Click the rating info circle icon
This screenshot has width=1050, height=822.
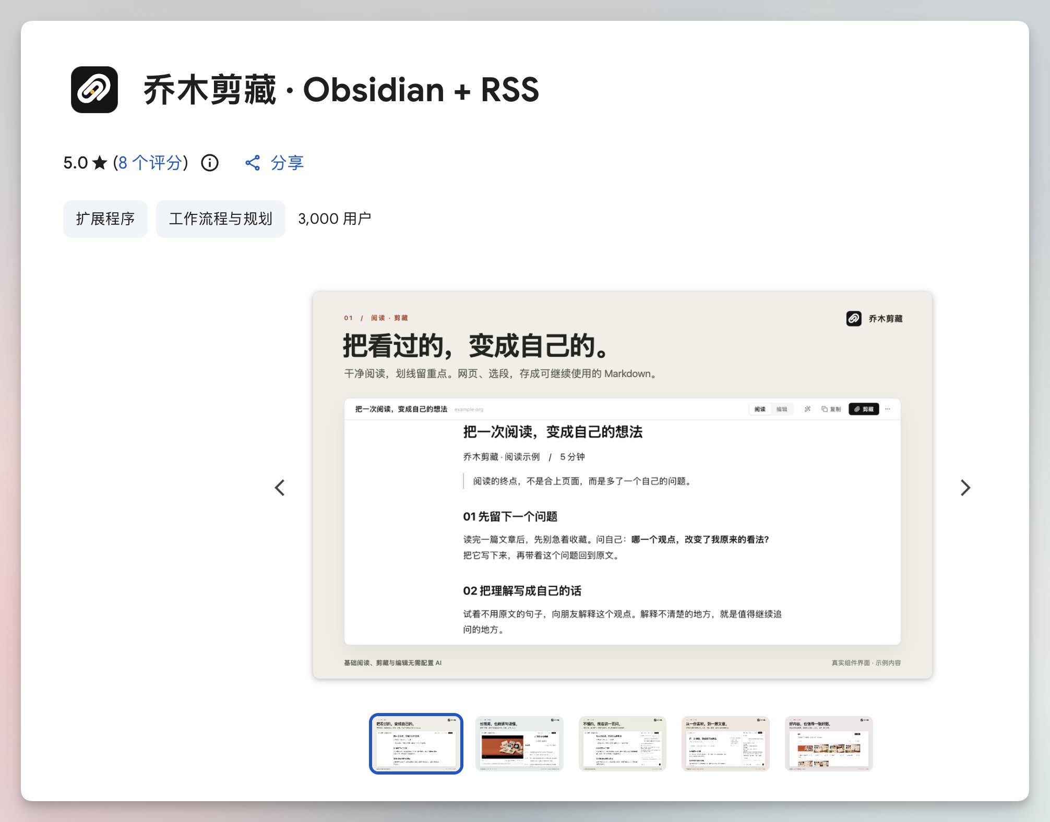pyautogui.click(x=210, y=163)
